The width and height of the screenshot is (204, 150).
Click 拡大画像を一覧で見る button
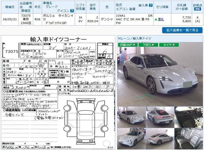[182, 30]
